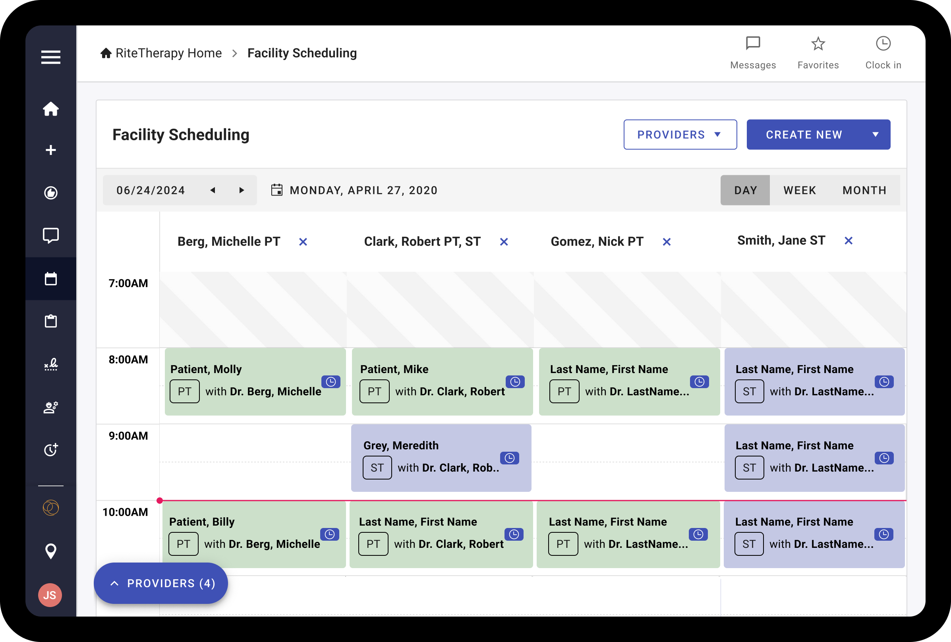Remove provider Smith, Jane ST column
The image size is (951, 642).
848,241
